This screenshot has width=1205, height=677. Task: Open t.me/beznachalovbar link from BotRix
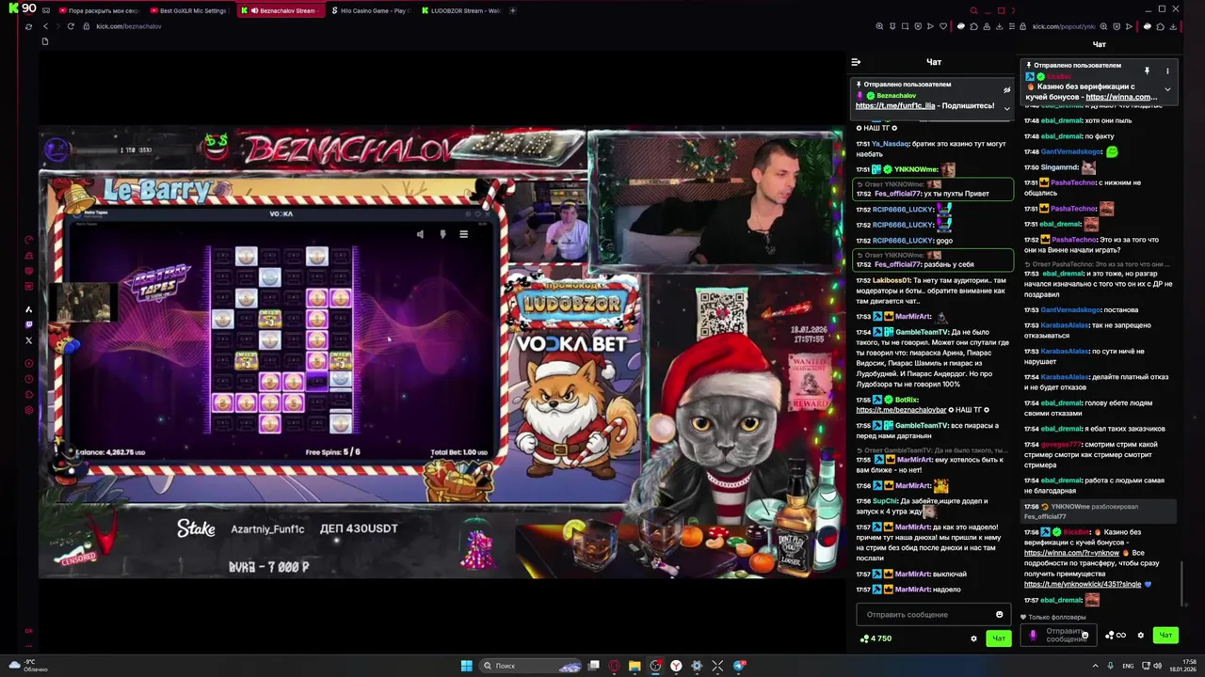click(901, 410)
